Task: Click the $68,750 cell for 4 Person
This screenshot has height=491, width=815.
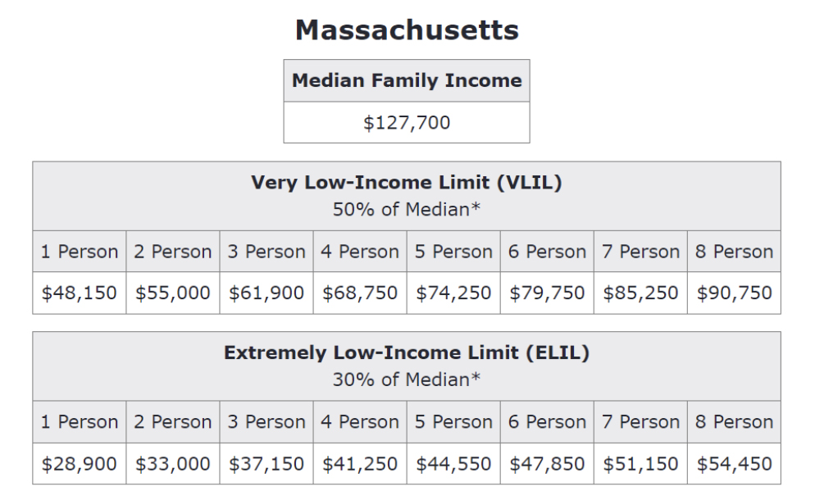Action: pyautogui.click(x=360, y=293)
